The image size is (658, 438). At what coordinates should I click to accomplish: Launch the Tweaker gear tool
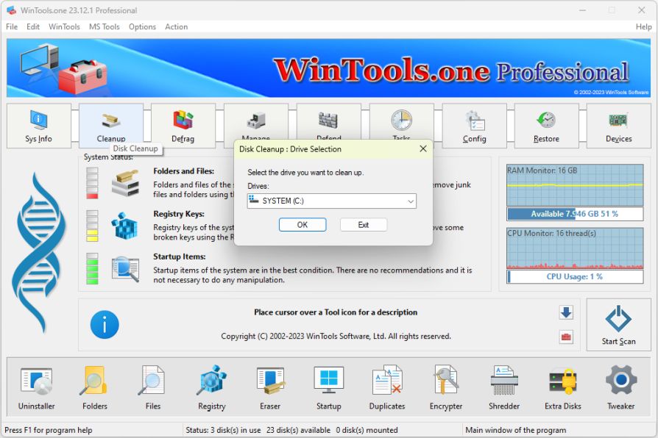pos(621,387)
